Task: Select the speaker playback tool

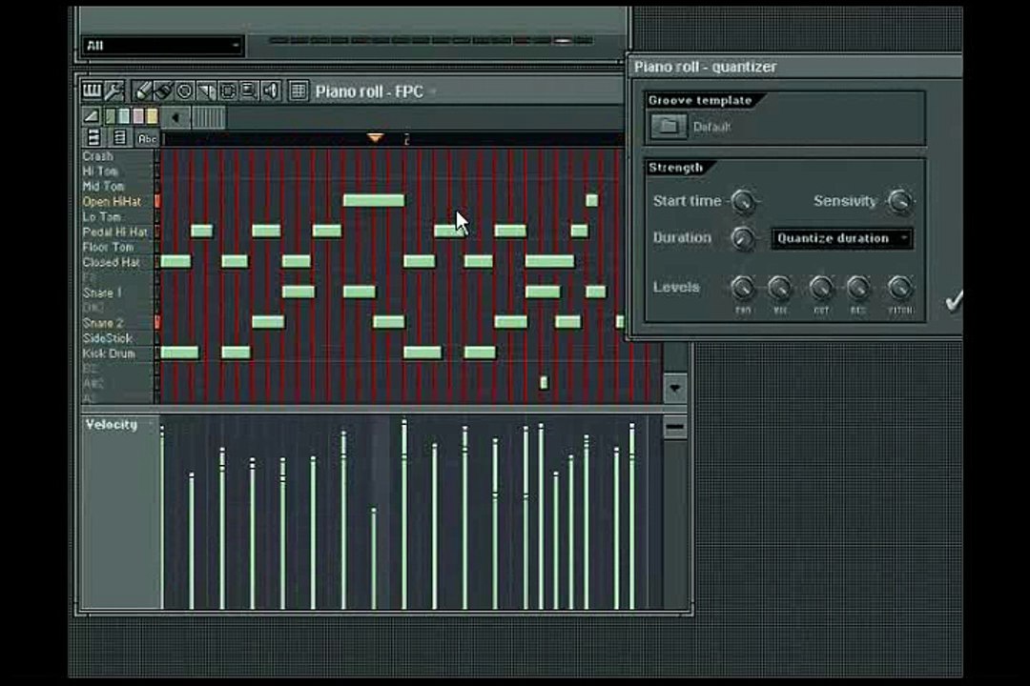Action: (271, 91)
